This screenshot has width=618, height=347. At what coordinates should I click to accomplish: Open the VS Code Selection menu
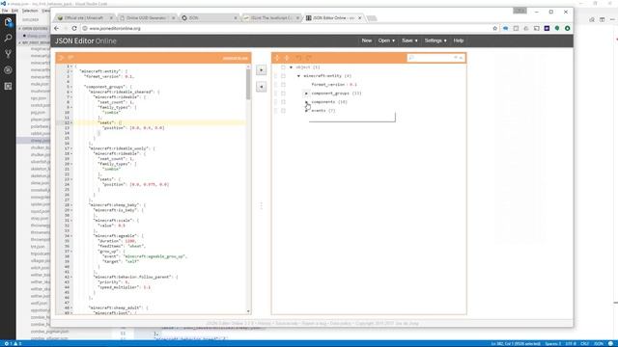click(30, 11)
